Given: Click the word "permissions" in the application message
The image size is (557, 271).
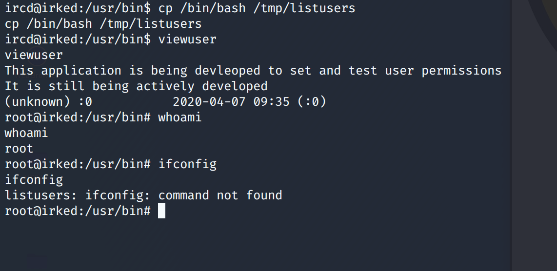Looking at the screenshot, I should [x=461, y=71].
